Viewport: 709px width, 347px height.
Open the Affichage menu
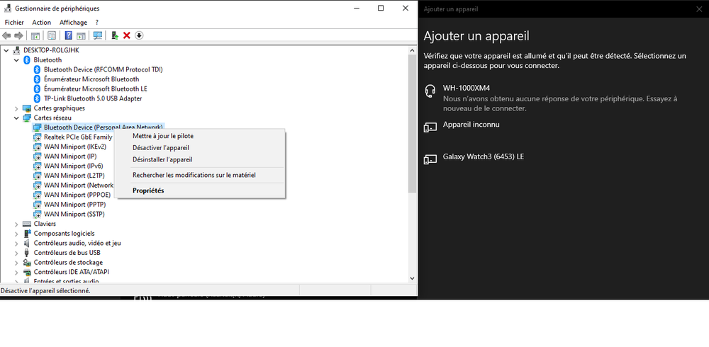pyautogui.click(x=73, y=22)
